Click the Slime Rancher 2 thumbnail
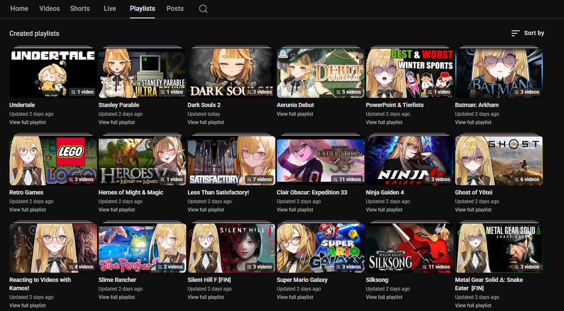 tap(142, 248)
